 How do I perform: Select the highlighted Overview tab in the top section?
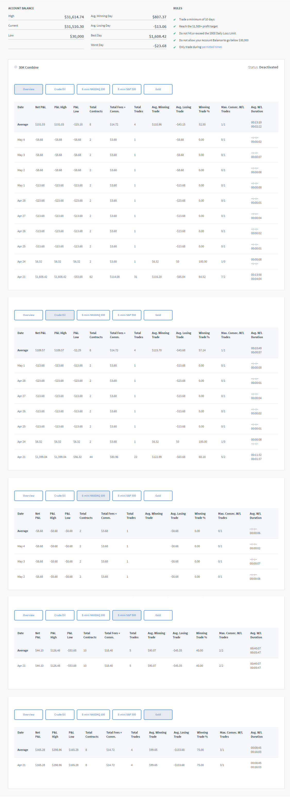point(29,89)
